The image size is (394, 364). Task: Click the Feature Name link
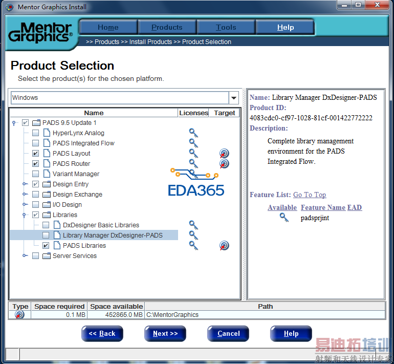click(x=323, y=208)
